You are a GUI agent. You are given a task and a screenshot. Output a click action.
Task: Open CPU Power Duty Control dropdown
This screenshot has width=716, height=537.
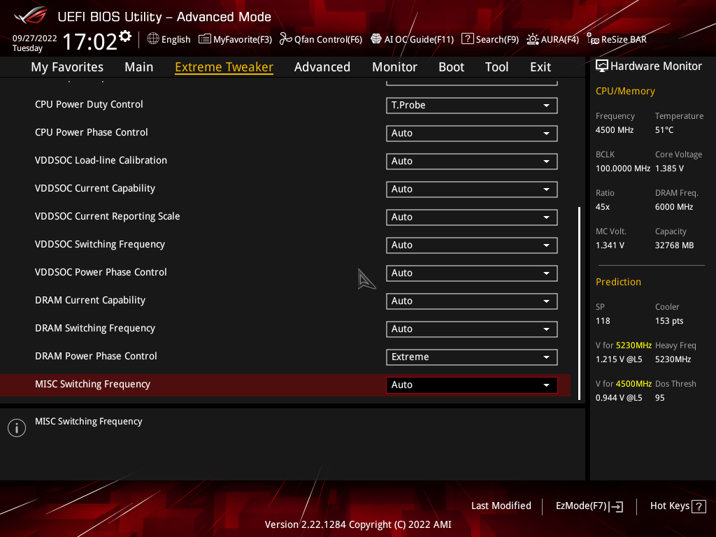pos(472,106)
